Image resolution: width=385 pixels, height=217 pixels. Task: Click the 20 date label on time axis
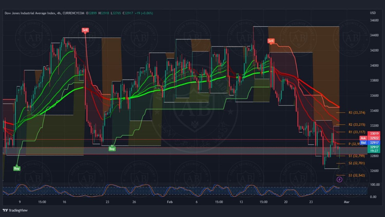click(x=286, y=202)
